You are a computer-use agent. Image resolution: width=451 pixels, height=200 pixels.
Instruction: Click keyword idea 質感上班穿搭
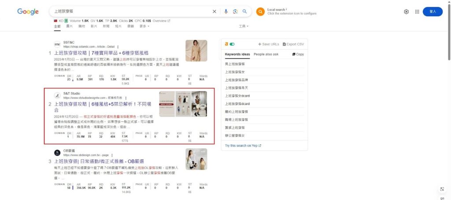coord(235,128)
